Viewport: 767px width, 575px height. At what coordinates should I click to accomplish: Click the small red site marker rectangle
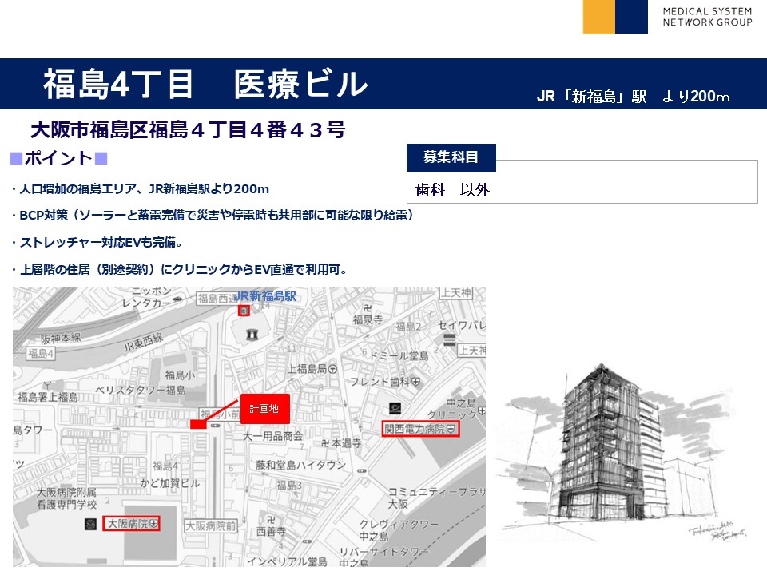click(198, 425)
